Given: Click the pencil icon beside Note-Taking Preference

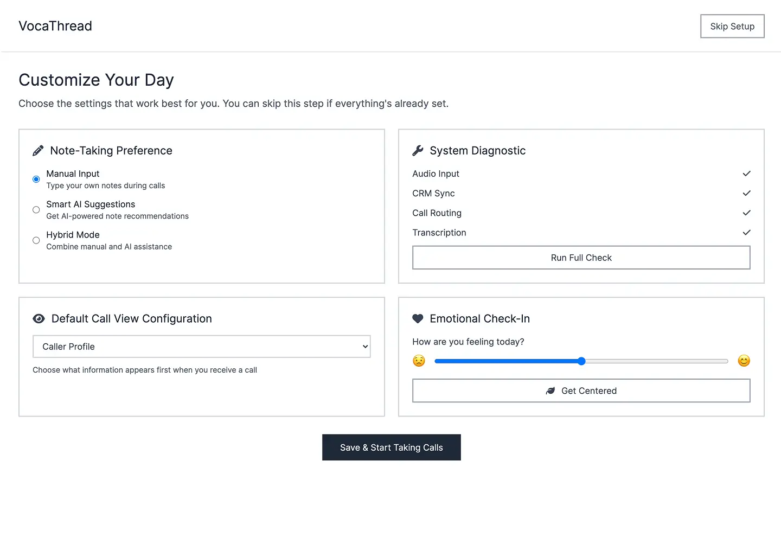Looking at the screenshot, I should point(38,150).
